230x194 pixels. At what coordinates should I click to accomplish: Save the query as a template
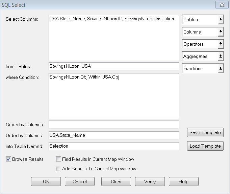[205, 132]
